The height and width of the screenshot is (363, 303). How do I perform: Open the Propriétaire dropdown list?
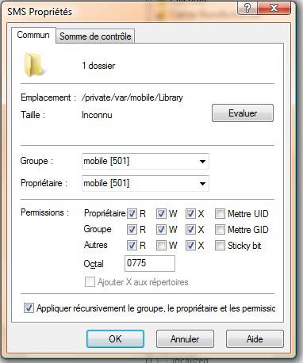pyautogui.click(x=145, y=183)
